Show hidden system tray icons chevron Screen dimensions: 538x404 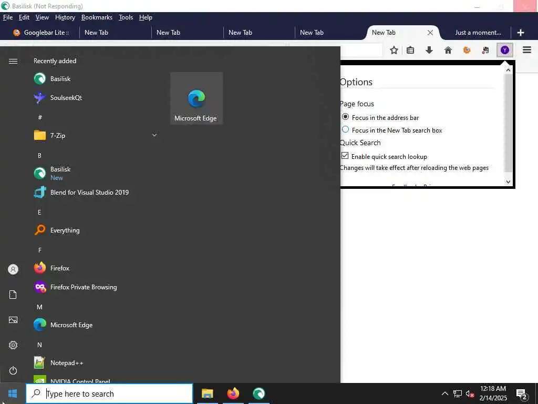tap(444, 393)
